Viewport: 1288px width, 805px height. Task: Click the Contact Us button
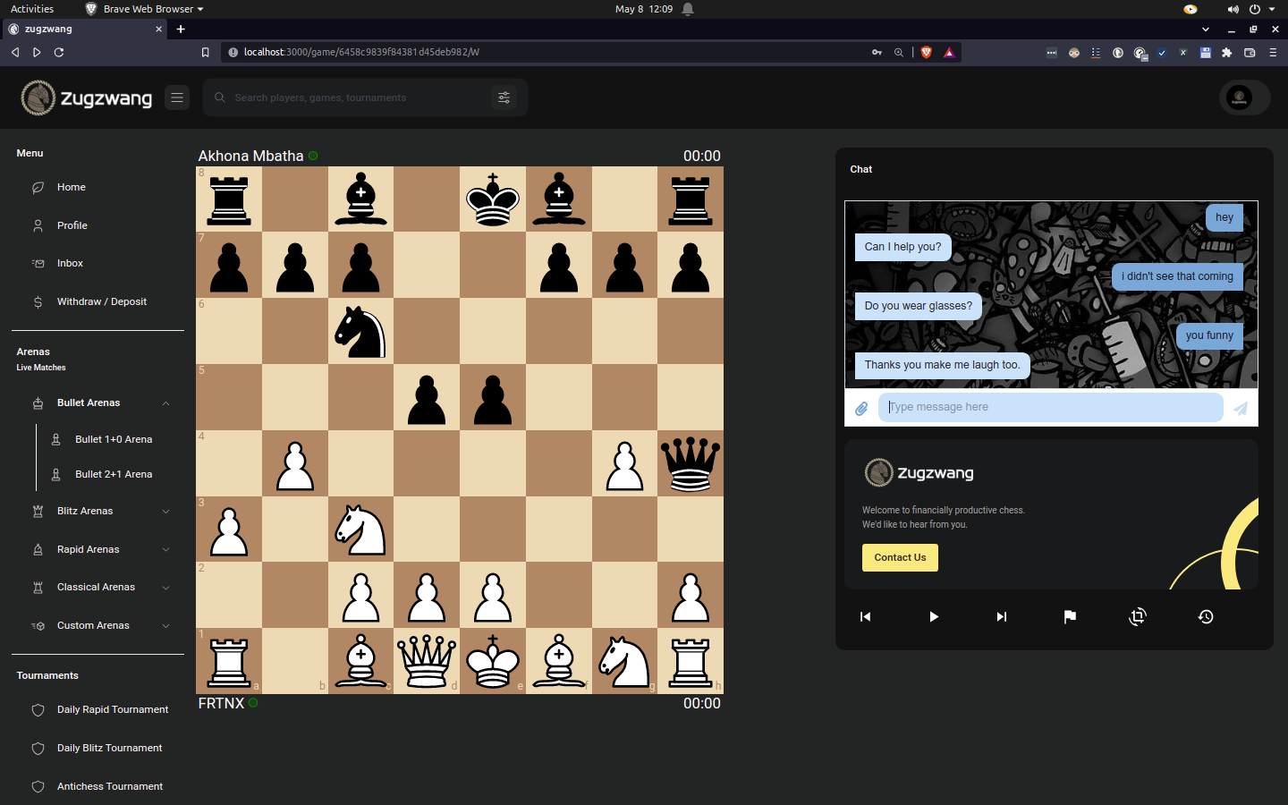[900, 558]
